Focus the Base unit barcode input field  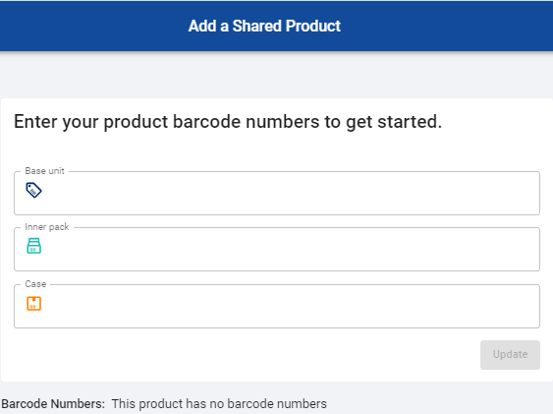pos(277,193)
